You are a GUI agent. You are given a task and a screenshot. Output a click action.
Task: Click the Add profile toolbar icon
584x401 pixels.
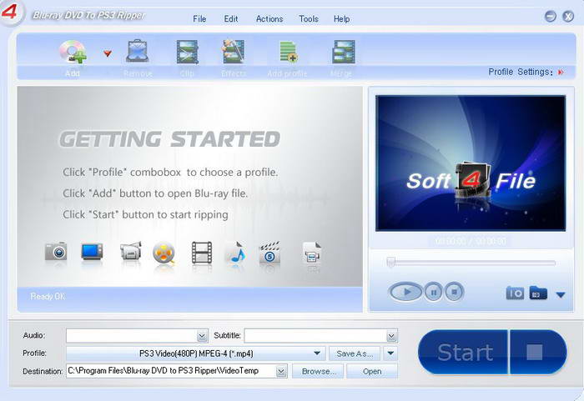(x=289, y=53)
